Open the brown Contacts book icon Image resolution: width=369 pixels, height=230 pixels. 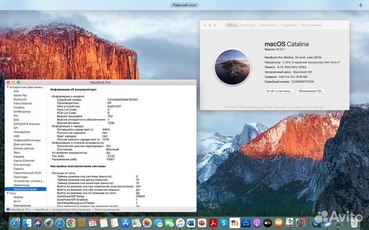(81, 223)
